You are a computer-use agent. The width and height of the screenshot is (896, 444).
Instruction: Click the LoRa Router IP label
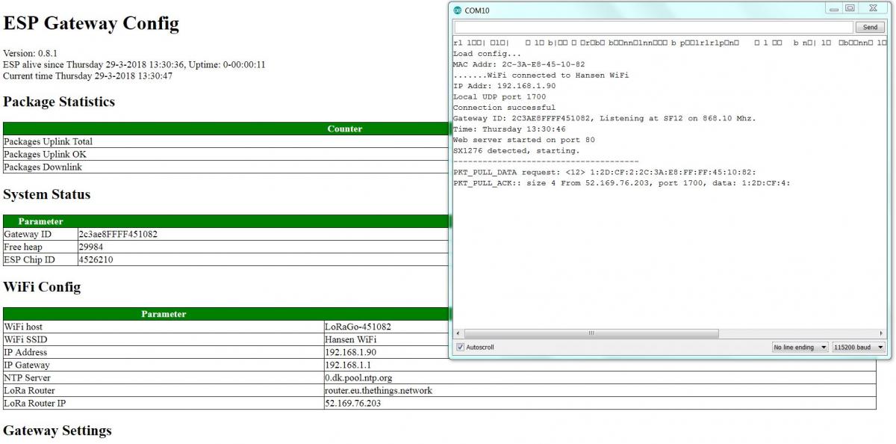tap(34, 403)
